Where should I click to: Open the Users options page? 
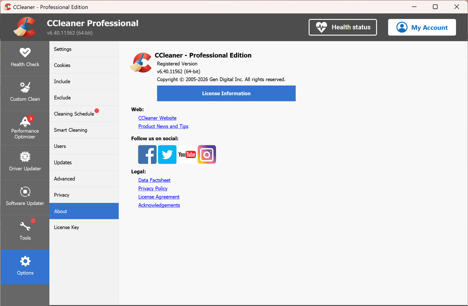[x=84, y=146]
